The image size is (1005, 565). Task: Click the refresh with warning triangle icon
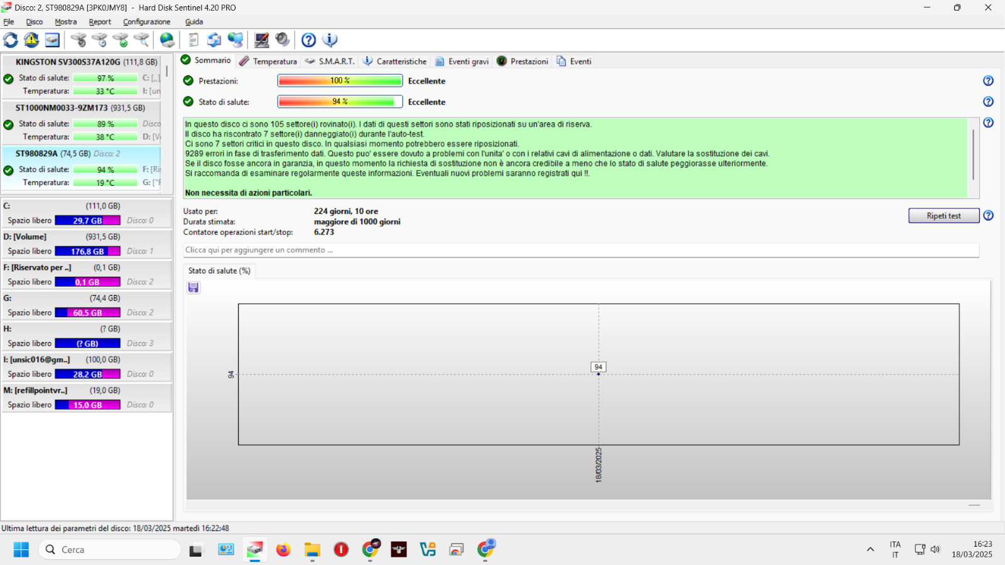31,40
